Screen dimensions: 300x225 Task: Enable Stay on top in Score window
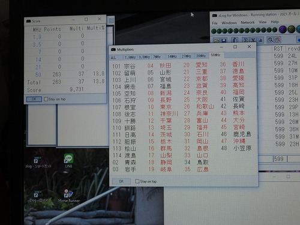46,99
